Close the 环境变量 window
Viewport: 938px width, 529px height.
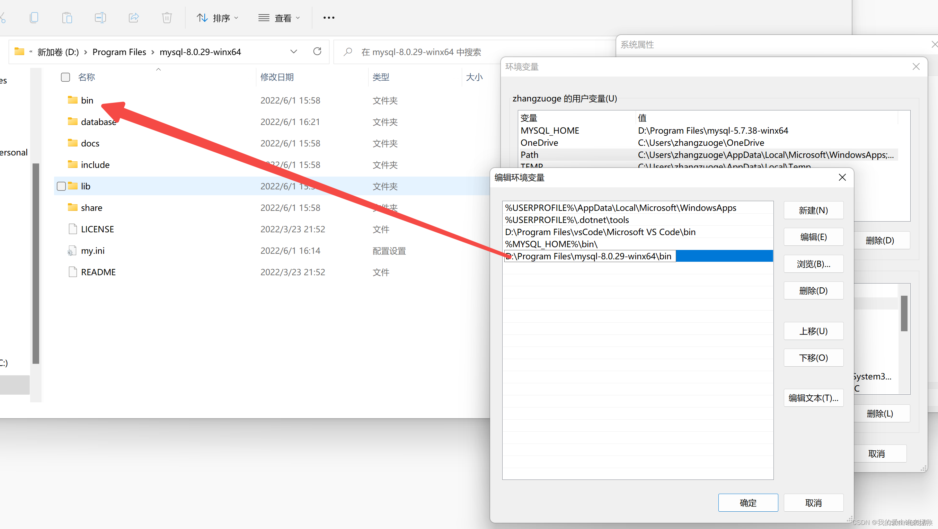pyautogui.click(x=916, y=66)
